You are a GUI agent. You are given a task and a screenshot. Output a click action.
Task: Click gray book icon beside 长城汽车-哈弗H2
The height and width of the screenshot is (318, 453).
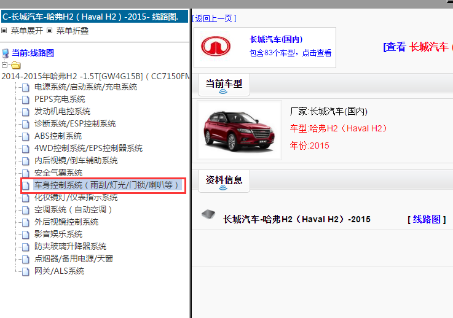pos(208,214)
